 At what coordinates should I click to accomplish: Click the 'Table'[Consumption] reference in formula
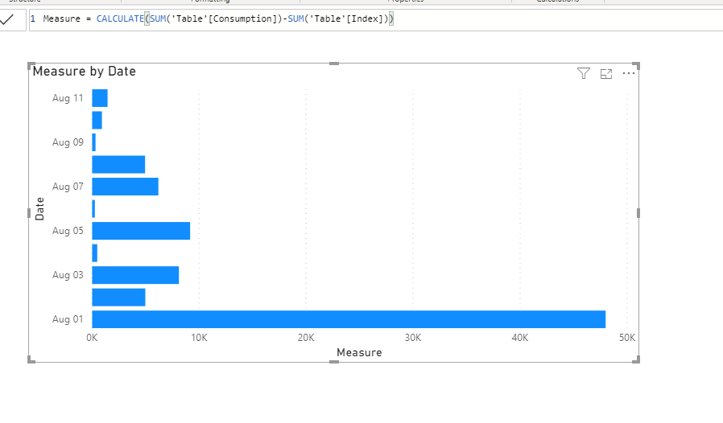pos(223,18)
